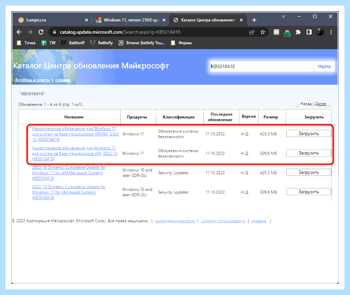350x295 pixels.
Task: Select the Каталог Центра обновления tab
Action: click(208, 20)
